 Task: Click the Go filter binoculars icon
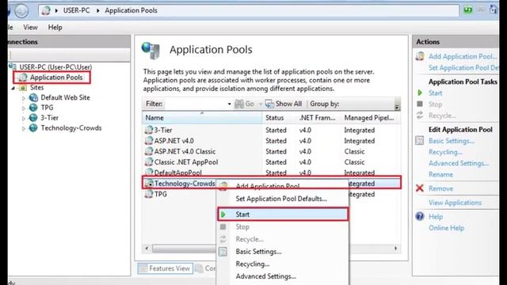[x=239, y=104]
